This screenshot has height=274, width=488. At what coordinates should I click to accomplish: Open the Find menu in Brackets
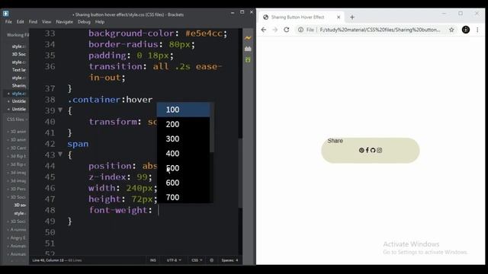tap(33, 22)
